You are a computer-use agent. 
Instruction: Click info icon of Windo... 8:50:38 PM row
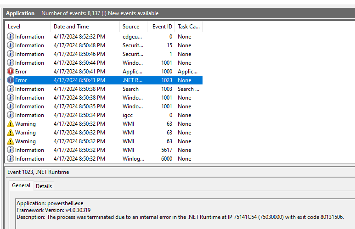[11, 98]
